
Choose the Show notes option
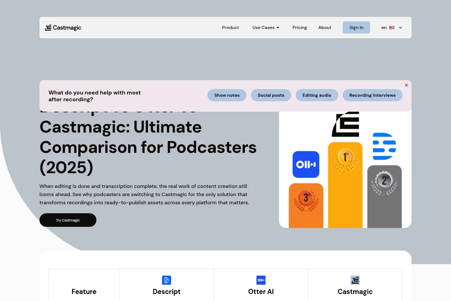point(227,95)
